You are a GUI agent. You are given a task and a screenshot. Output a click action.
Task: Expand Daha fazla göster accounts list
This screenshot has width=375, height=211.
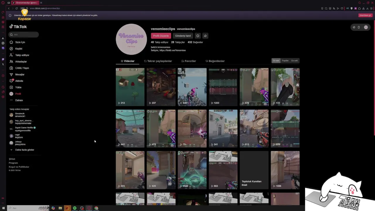pyautogui.click(x=22, y=150)
